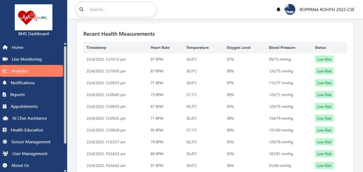363x172 pixels.
Task: Click Low Risk badge for 11:53:57 am
Action: pyautogui.click(x=324, y=142)
